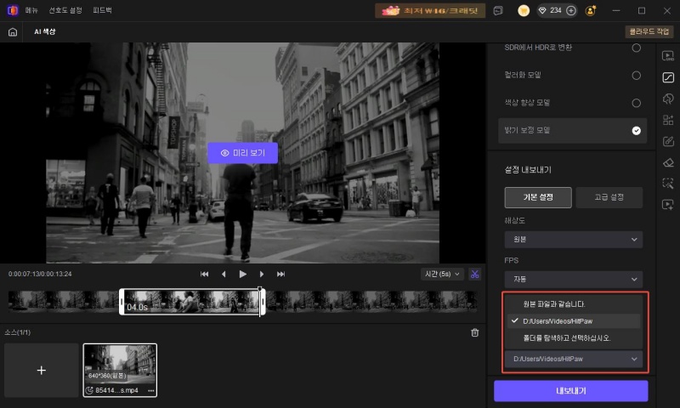Open the AI face/portrait tool
680x408 pixels.
668,99
